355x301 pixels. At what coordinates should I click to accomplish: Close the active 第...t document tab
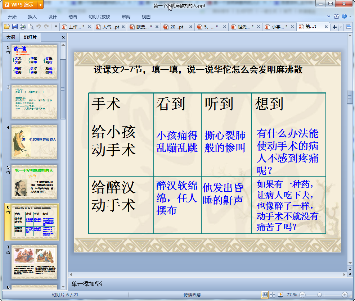click(326, 27)
